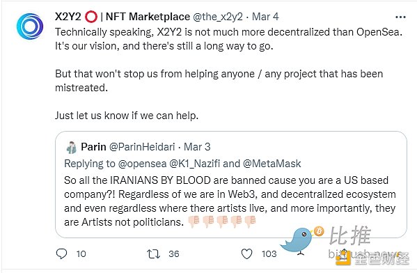
Task: Click Parin's small avatar in quoted tweet
Action: pos(71,147)
